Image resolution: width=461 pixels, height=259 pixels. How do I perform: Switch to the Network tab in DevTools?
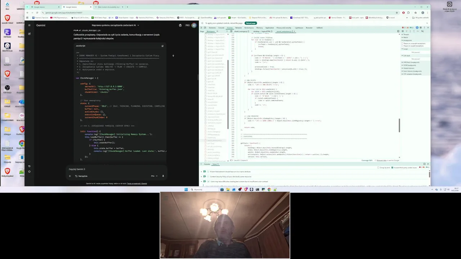tap(238, 28)
